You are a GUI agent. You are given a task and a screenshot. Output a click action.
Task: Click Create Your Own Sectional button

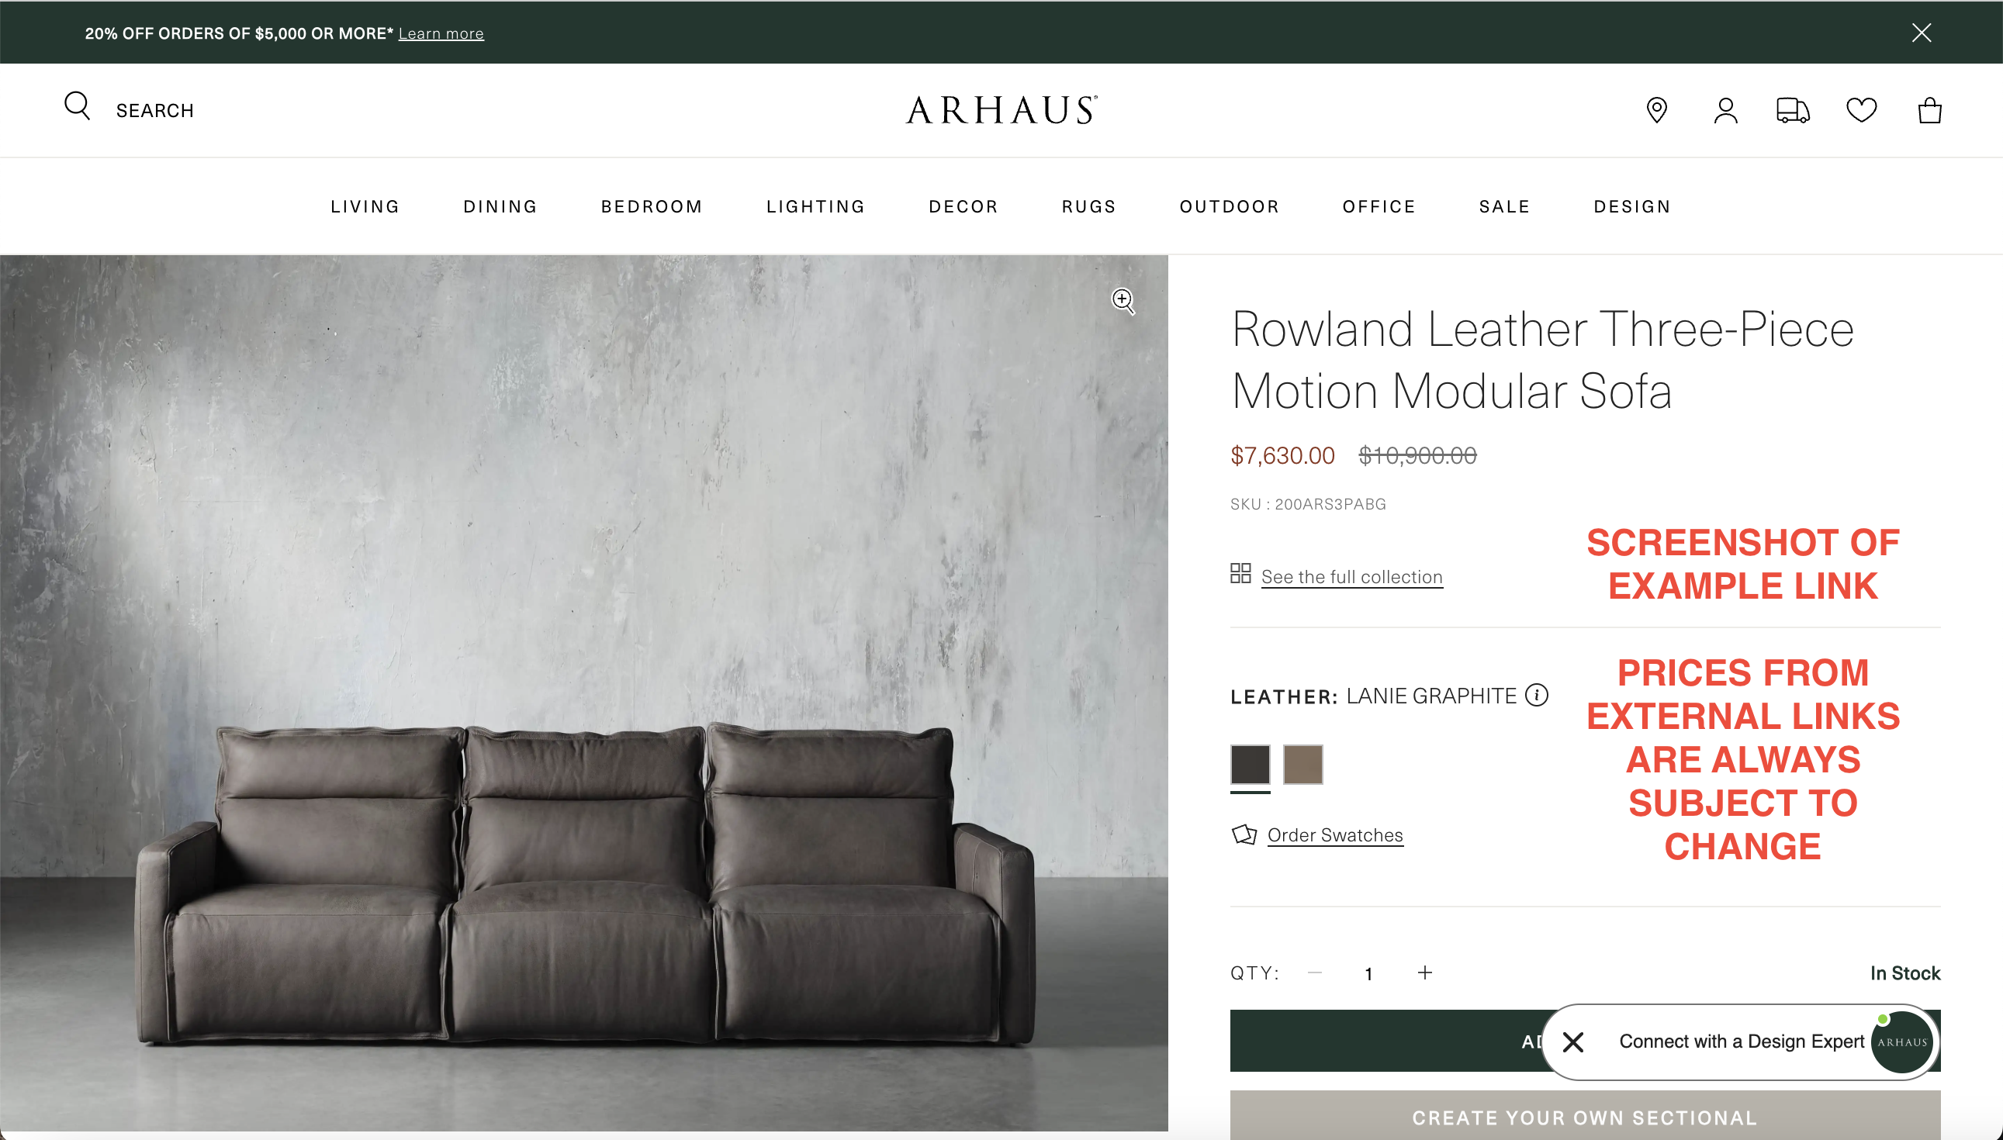point(1585,1116)
